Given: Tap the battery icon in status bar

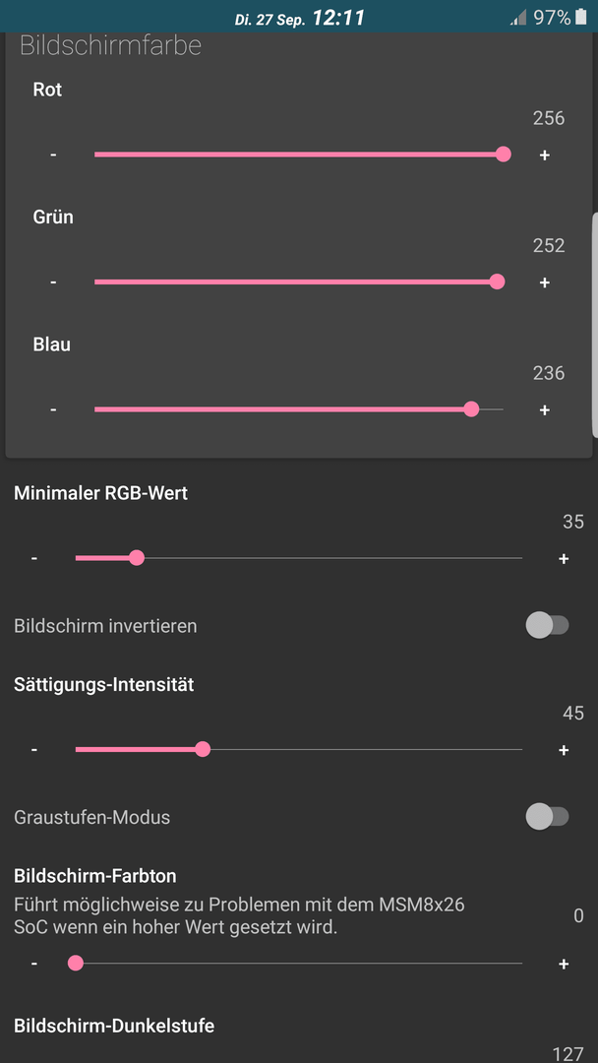Looking at the screenshot, I should click(581, 17).
